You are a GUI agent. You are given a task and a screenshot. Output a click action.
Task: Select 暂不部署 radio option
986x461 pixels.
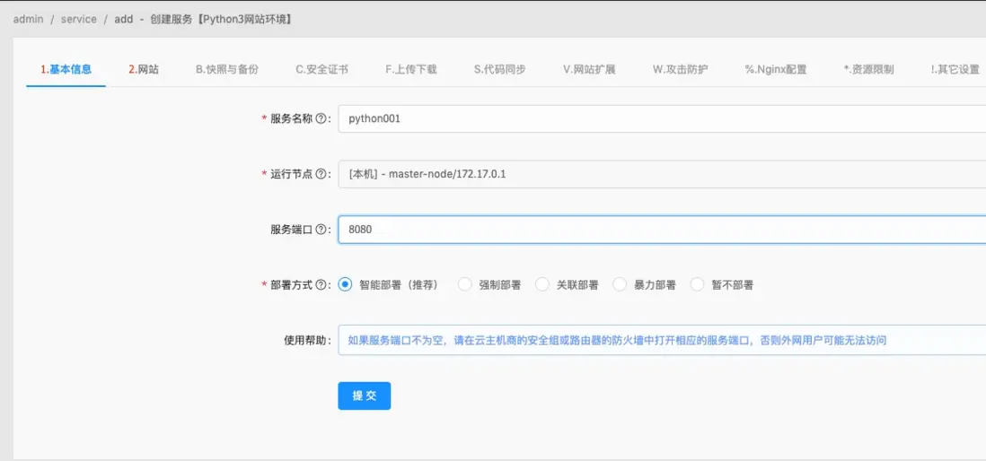point(697,284)
